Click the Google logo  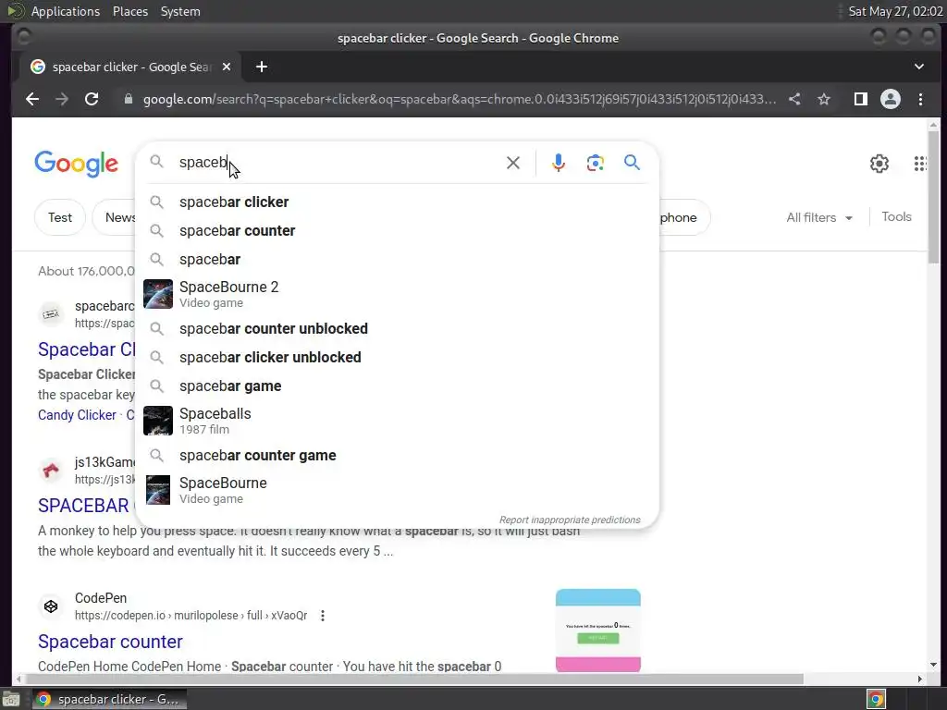[x=76, y=164]
